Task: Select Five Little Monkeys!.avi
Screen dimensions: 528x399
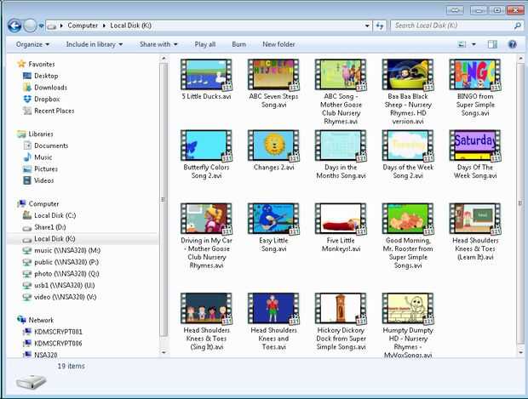Action: (341, 228)
